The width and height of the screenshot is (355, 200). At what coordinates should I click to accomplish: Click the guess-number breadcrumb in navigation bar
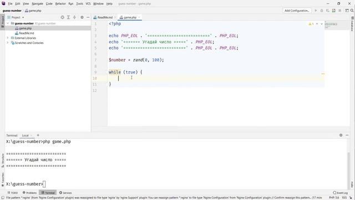[12, 11]
